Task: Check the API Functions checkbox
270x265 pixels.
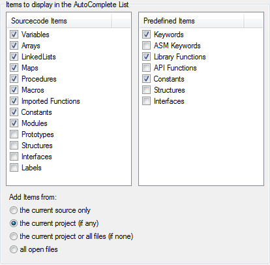Action: click(x=146, y=68)
